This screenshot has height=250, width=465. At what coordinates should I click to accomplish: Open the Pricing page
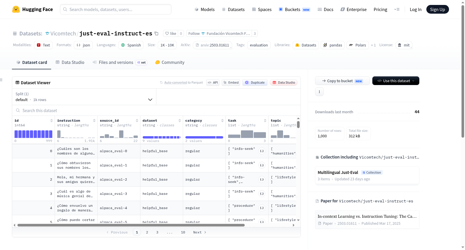[380, 9]
